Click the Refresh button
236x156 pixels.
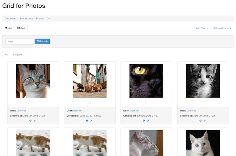pyautogui.click(x=42, y=41)
